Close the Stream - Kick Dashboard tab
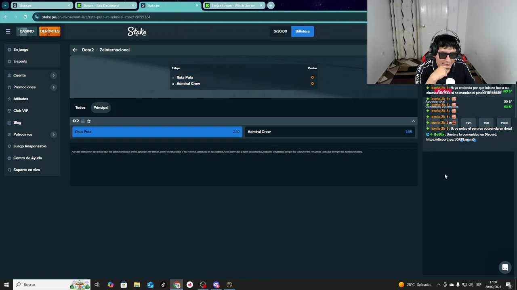517x290 pixels. (x=133, y=6)
